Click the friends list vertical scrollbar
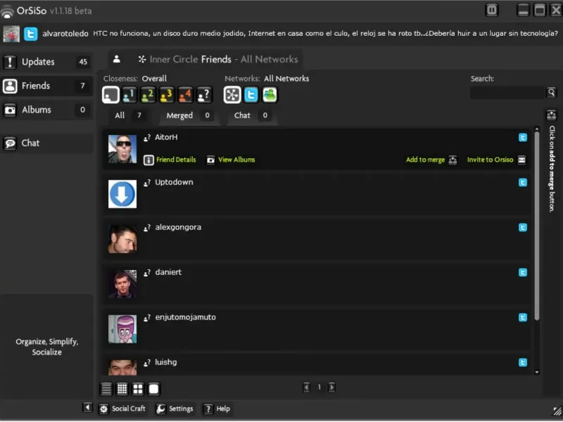Screen dimensions: 563x422 coord(537,226)
